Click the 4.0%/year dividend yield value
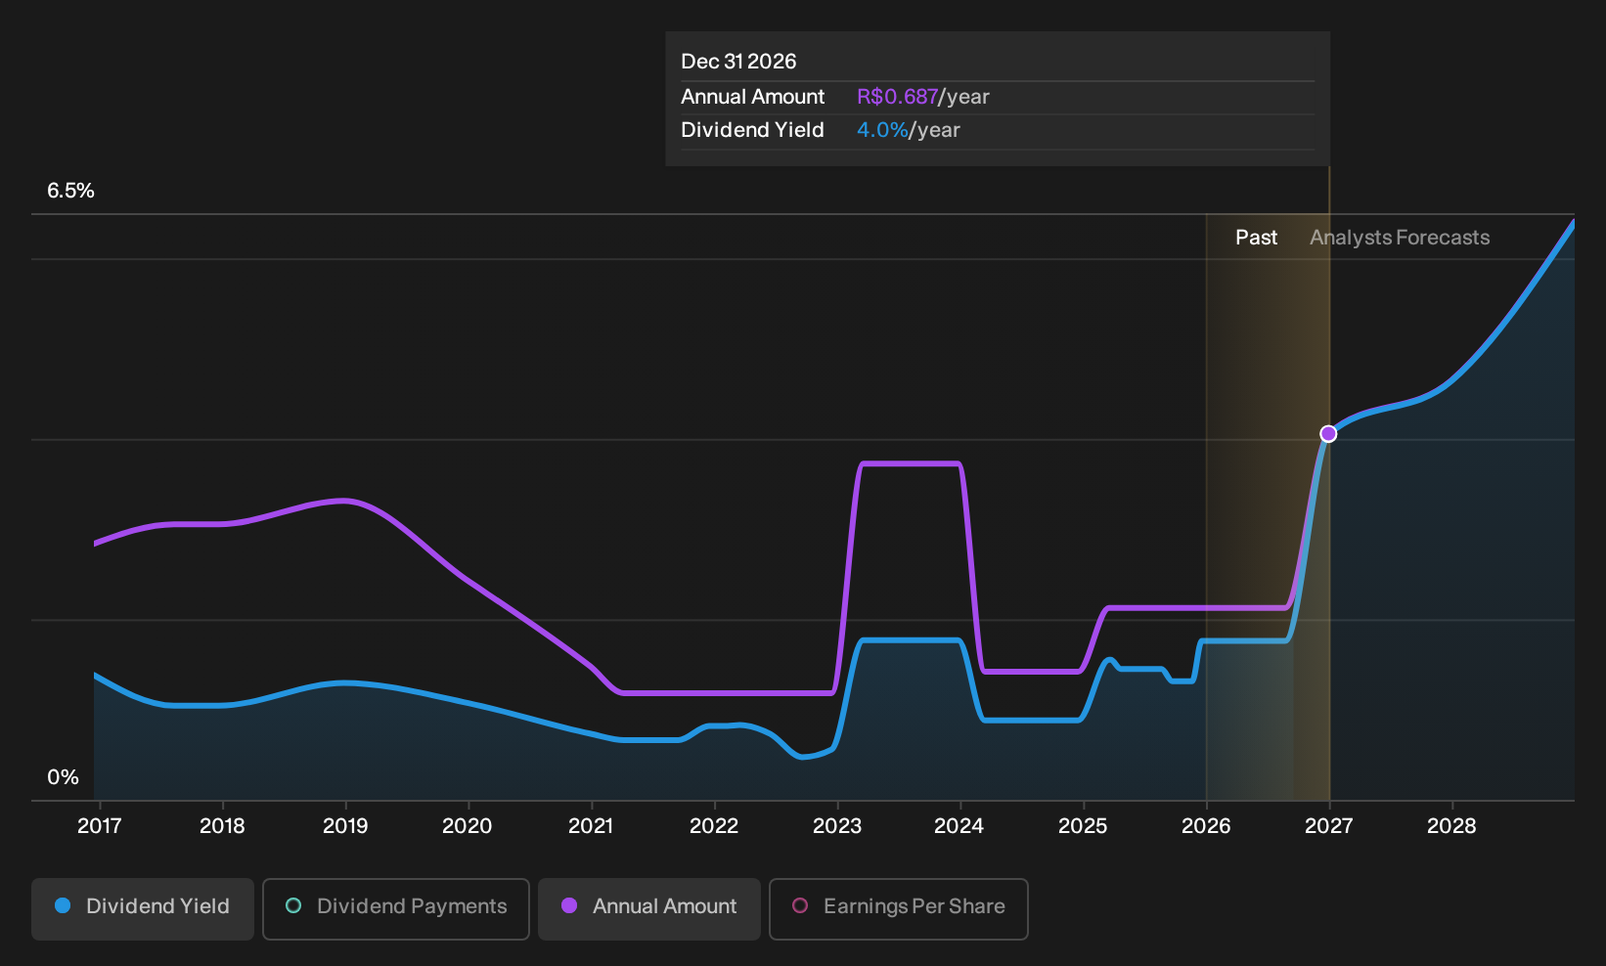 click(909, 130)
